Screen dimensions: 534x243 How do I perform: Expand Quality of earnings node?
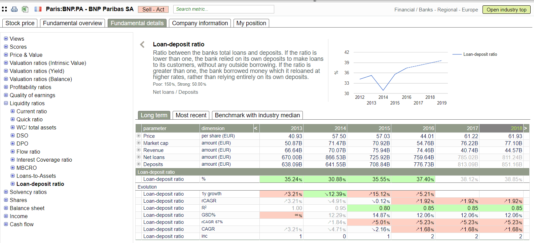(6, 95)
